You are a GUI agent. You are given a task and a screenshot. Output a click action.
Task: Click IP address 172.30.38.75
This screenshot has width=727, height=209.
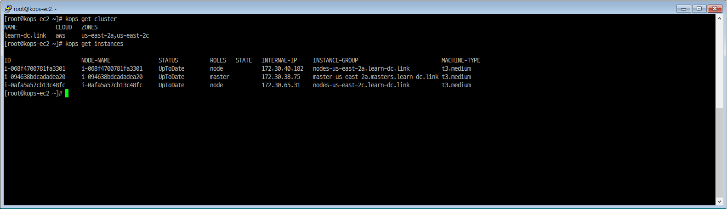[x=281, y=77]
